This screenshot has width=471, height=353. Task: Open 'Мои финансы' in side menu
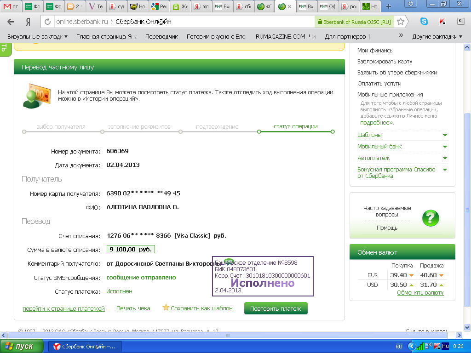point(375,51)
